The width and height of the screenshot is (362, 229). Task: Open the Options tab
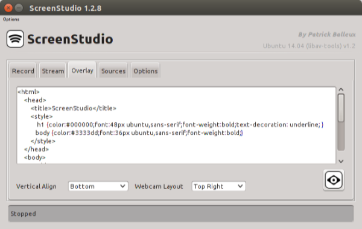pos(145,71)
